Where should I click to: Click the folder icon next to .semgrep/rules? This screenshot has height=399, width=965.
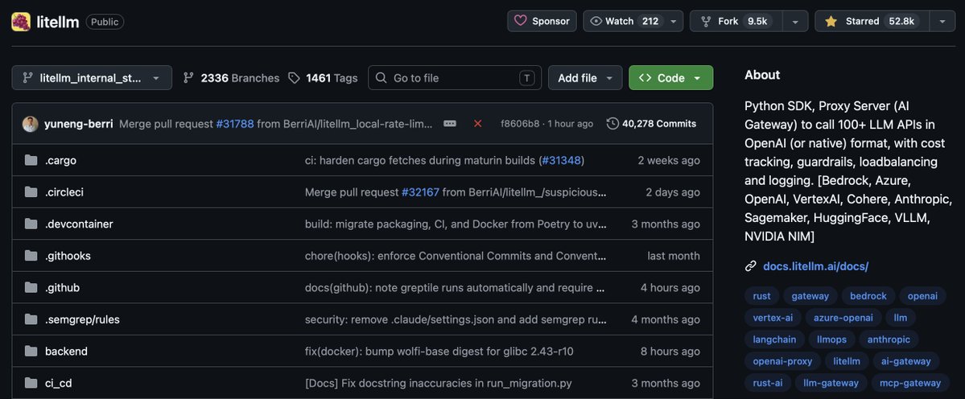coord(31,319)
